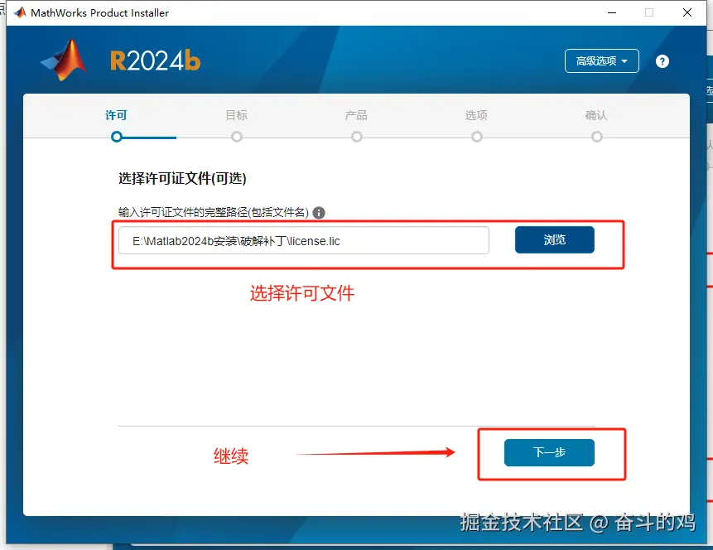The image size is (713, 550).
Task: Open the help question mark icon
Action: click(662, 61)
